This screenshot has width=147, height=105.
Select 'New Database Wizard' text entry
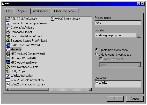point(25,67)
